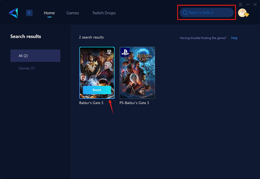Click the server icon on Baldur's Gate 3 cover
The height and width of the screenshot is (179, 260).
point(109,52)
